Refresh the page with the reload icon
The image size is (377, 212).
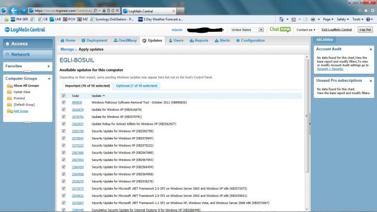[113, 11]
